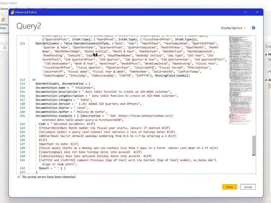
Task: Maximize the Advanced Editor window
Action: tap(245, 12)
